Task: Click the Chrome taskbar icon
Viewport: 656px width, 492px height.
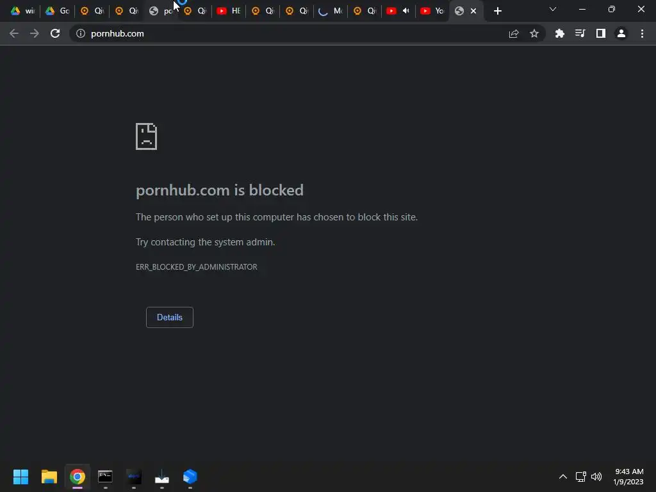Action: click(78, 477)
